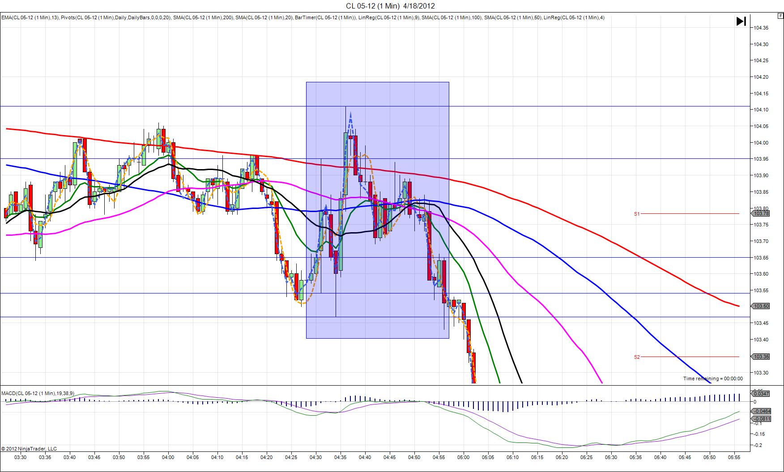
Task: Click the 04:00 time axis label
Action: point(168,457)
